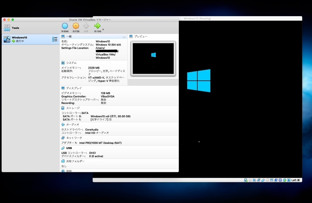Click the 'なし' shared folders value
The image size is (312, 203).
click(x=64, y=166)
